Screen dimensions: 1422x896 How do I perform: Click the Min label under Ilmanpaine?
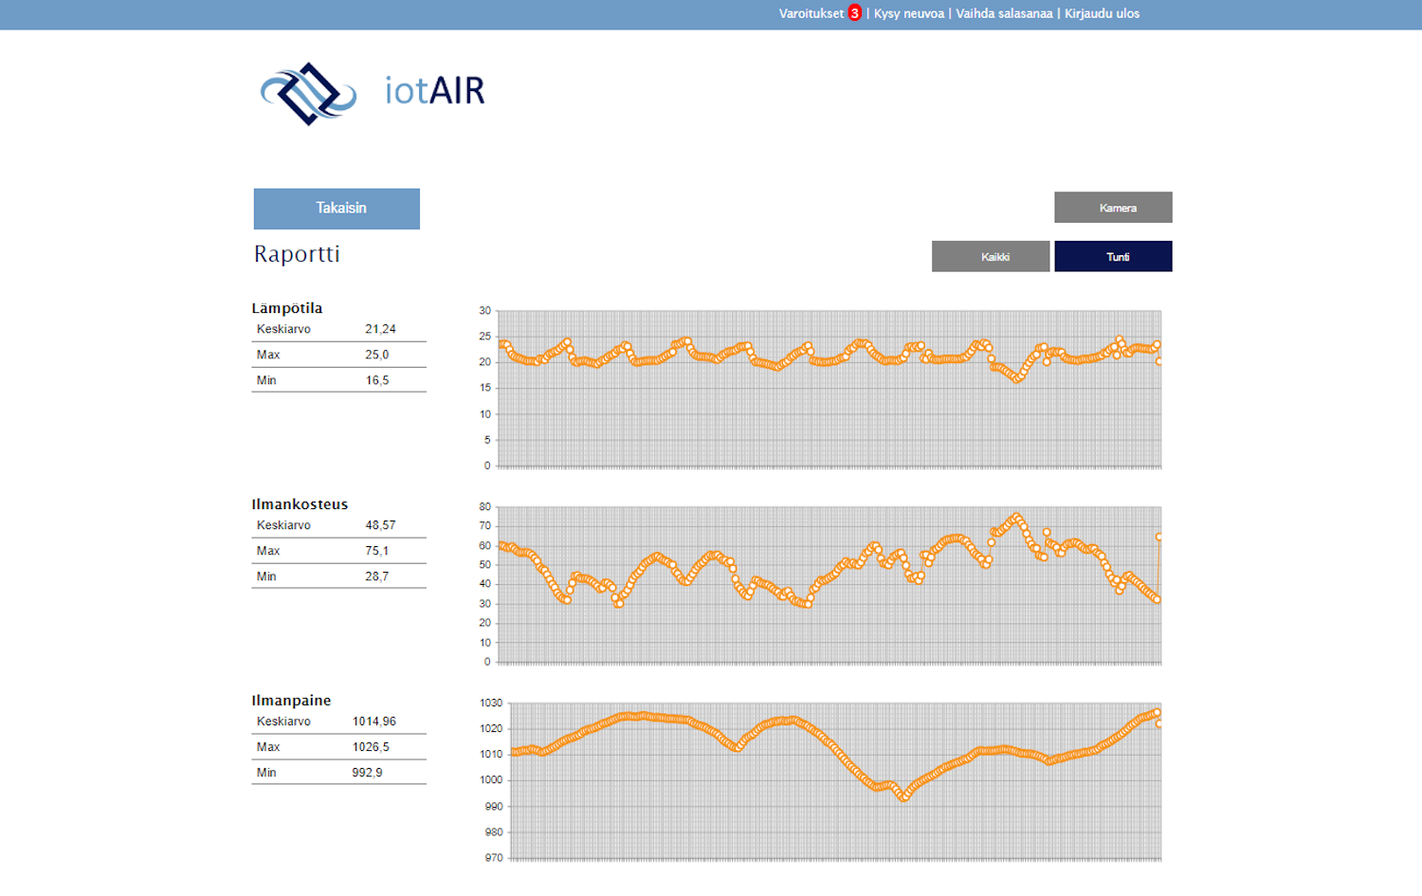(x=266, y=773)
